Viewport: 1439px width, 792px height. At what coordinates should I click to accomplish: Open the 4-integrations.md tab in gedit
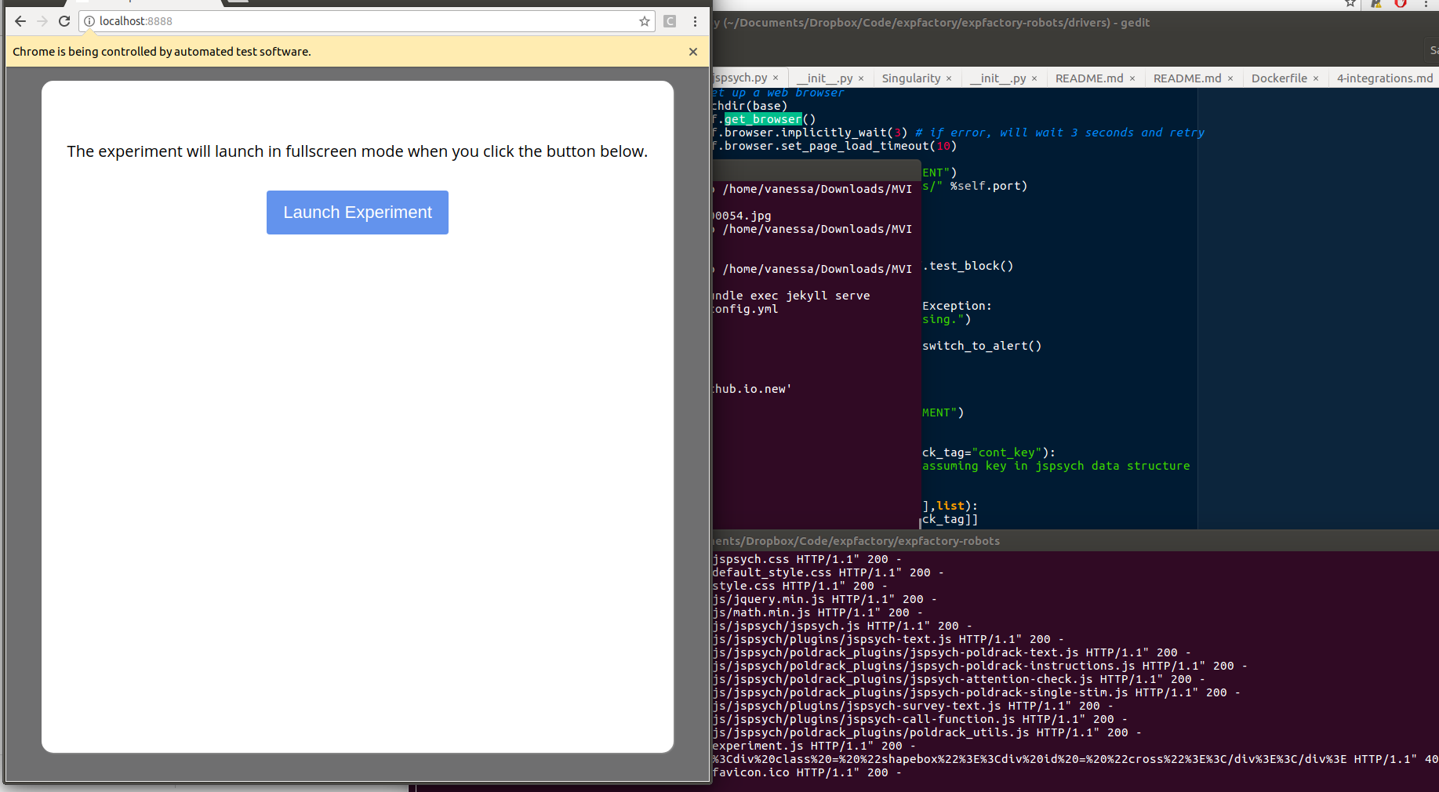(x=1385, y=78)
